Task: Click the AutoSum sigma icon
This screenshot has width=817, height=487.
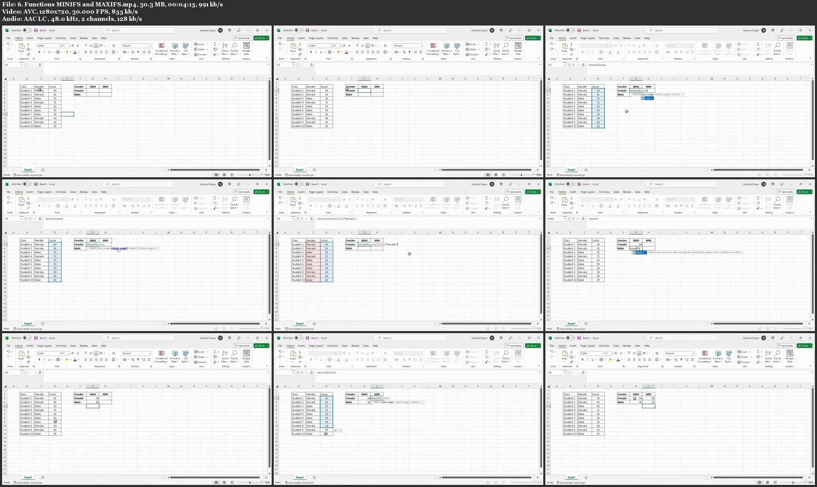Action: click(x=215, y=44)
